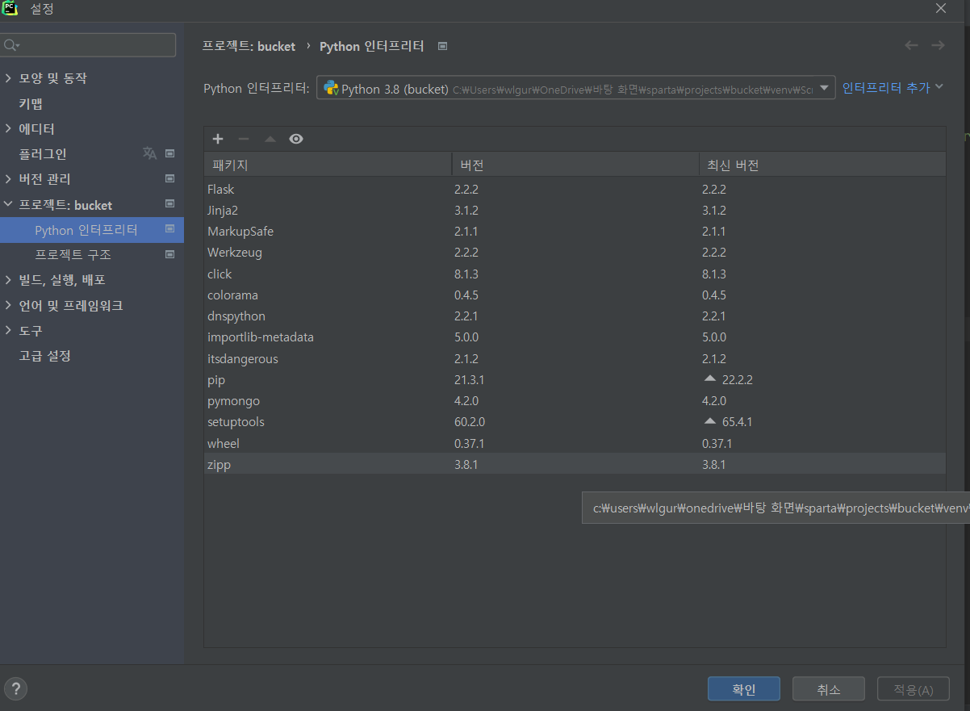970x711 pixels.
Task: Select the Jinja2 package row
Action: click(575, 210)
